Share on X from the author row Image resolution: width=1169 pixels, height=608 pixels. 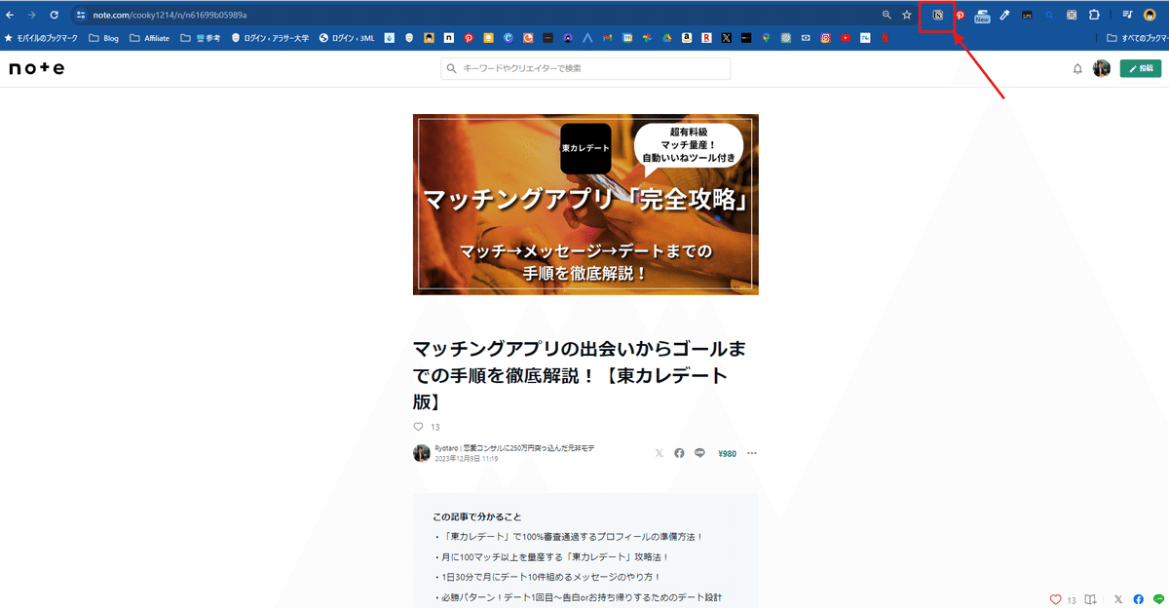[x=659, y=453]
